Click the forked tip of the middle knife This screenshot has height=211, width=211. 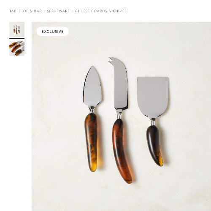click(112, 60)
